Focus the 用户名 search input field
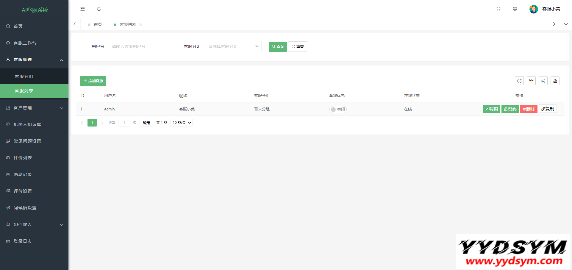The height and width of the screenshot is (270, 572). (137, 46)
